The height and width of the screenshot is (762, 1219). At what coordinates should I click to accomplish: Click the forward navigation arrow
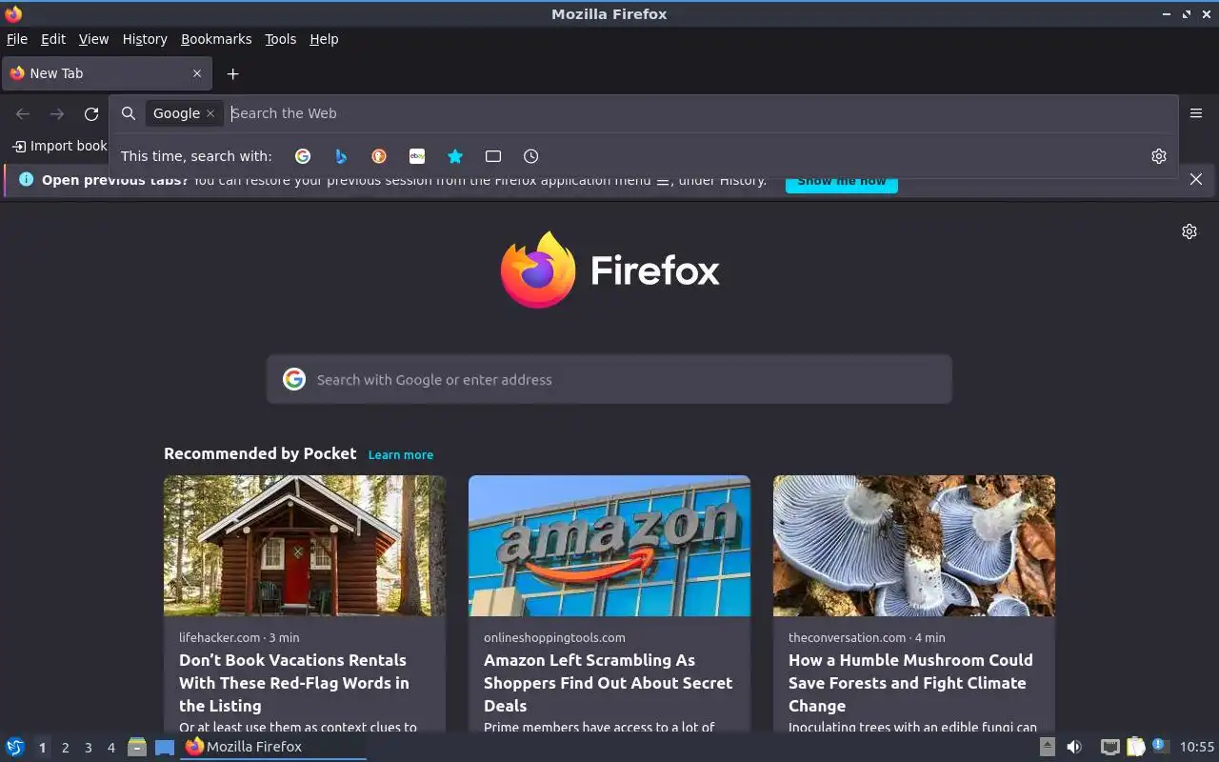tap(57, 114)
